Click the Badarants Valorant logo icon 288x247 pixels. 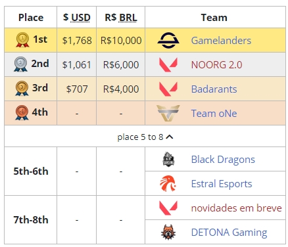coord(168,89)
